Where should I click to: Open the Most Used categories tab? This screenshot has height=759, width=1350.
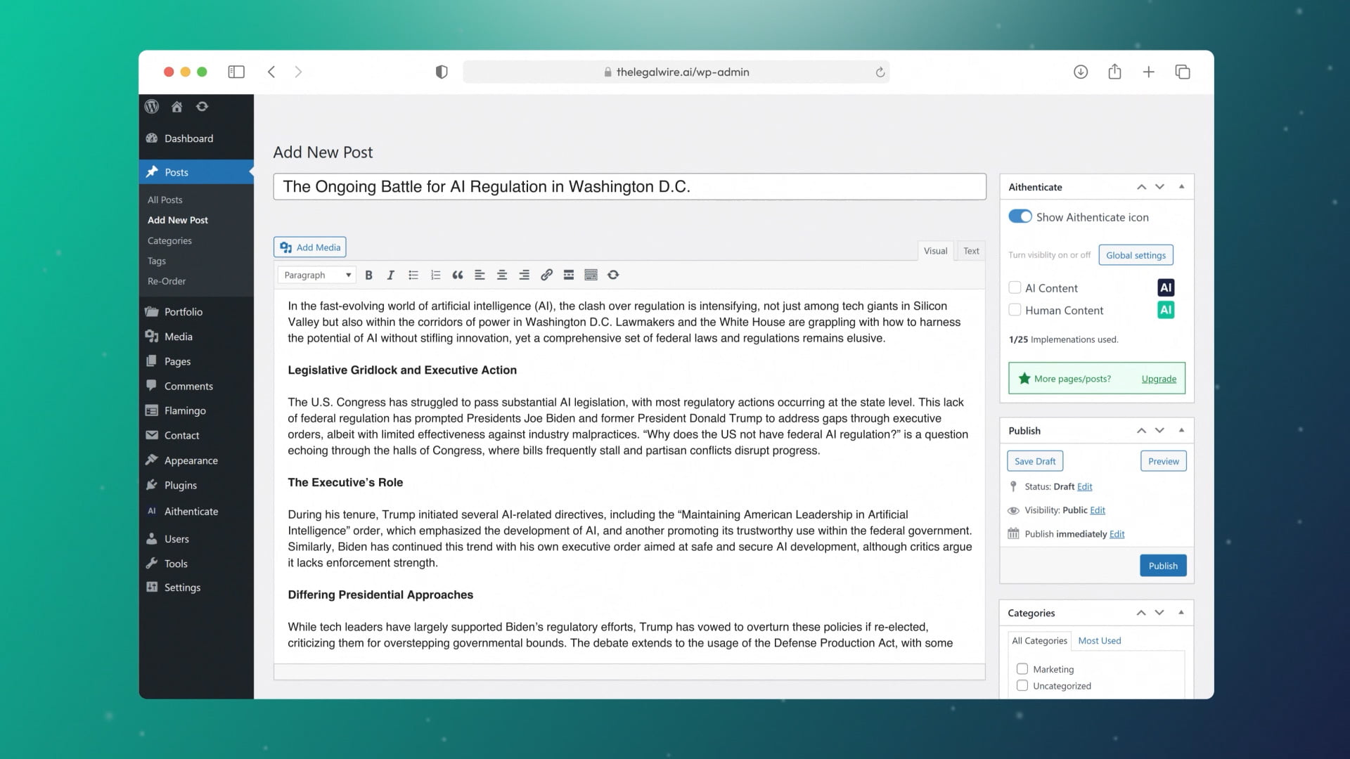point(1099,640)
